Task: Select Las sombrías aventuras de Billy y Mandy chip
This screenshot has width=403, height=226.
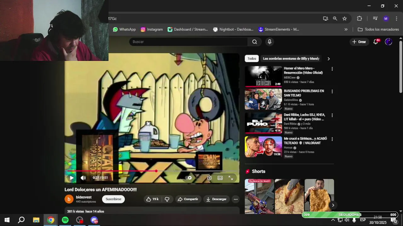Action: coord(291,58)
